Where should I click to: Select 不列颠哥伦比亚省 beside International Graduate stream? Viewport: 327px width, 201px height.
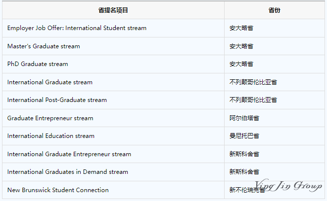point(253,82)
